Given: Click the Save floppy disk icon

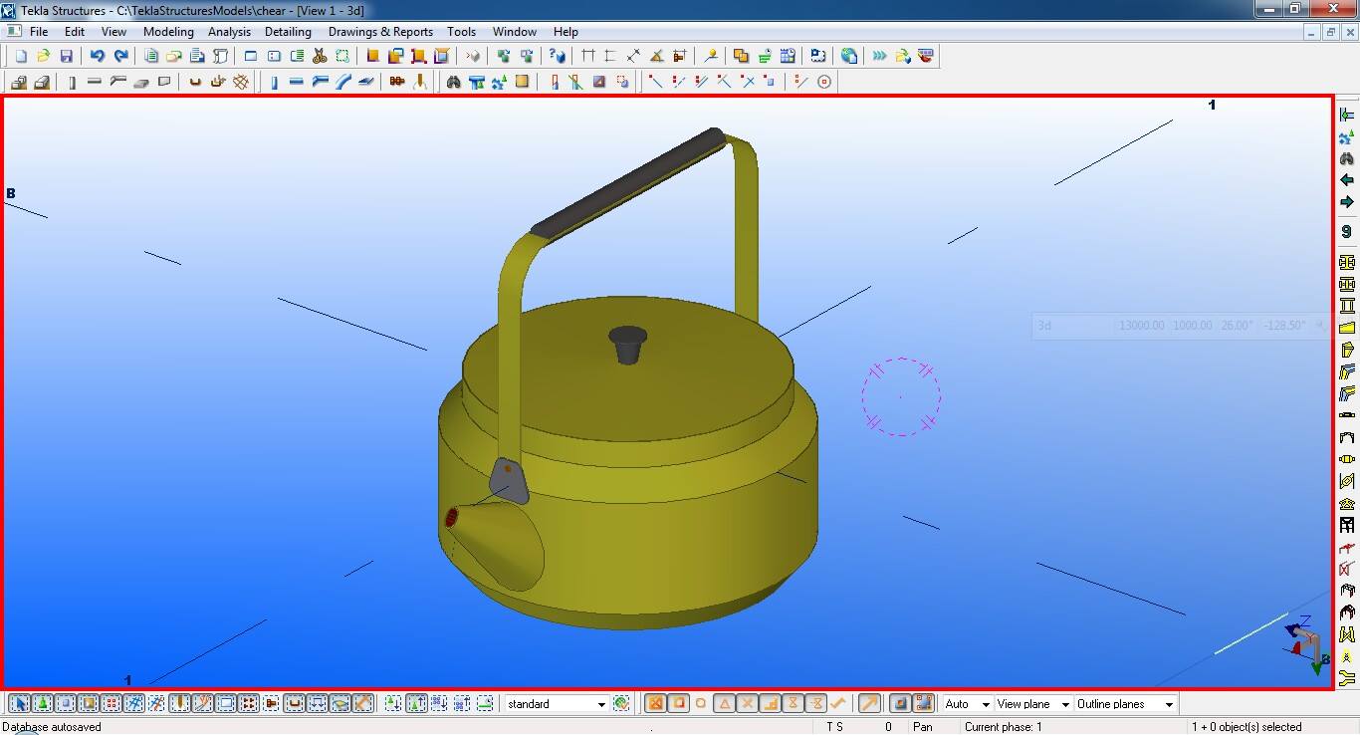Looking at the screenshot, I should [x=67, y=57].
